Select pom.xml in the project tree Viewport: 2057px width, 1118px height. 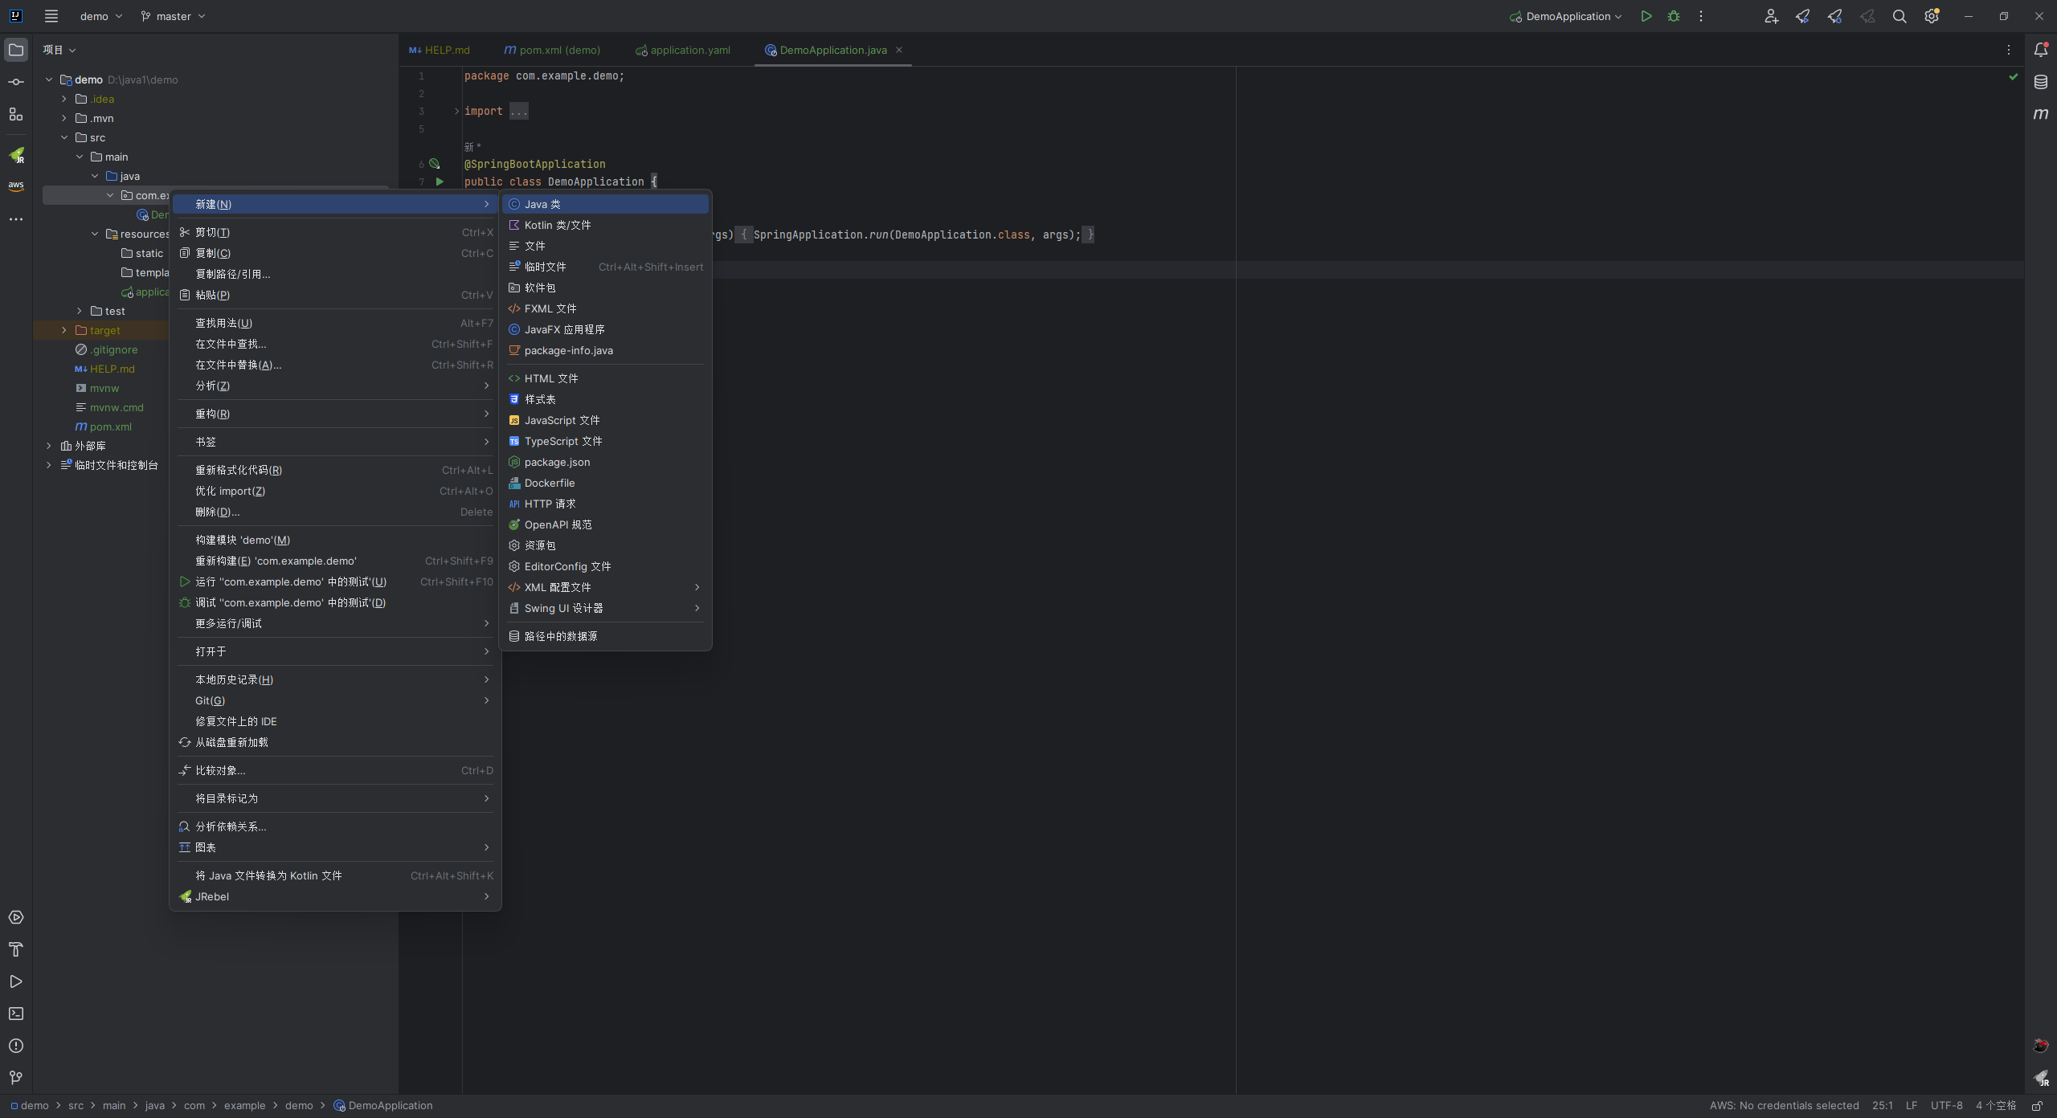tap(111, 426)
